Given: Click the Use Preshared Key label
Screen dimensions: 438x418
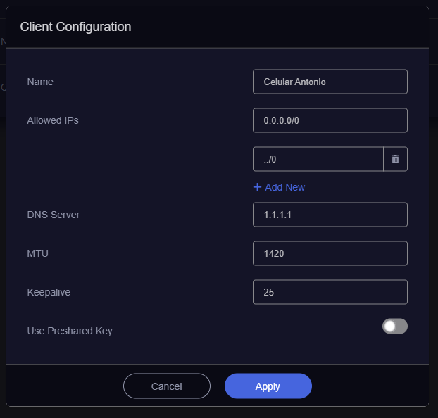Looking at the screenshot, I should click(x=70, y=331).
